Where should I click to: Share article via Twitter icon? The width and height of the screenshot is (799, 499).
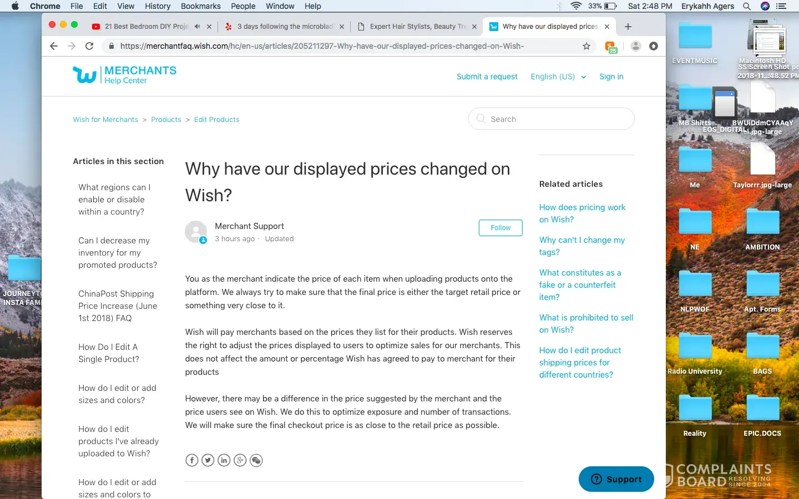click(208, 460)
